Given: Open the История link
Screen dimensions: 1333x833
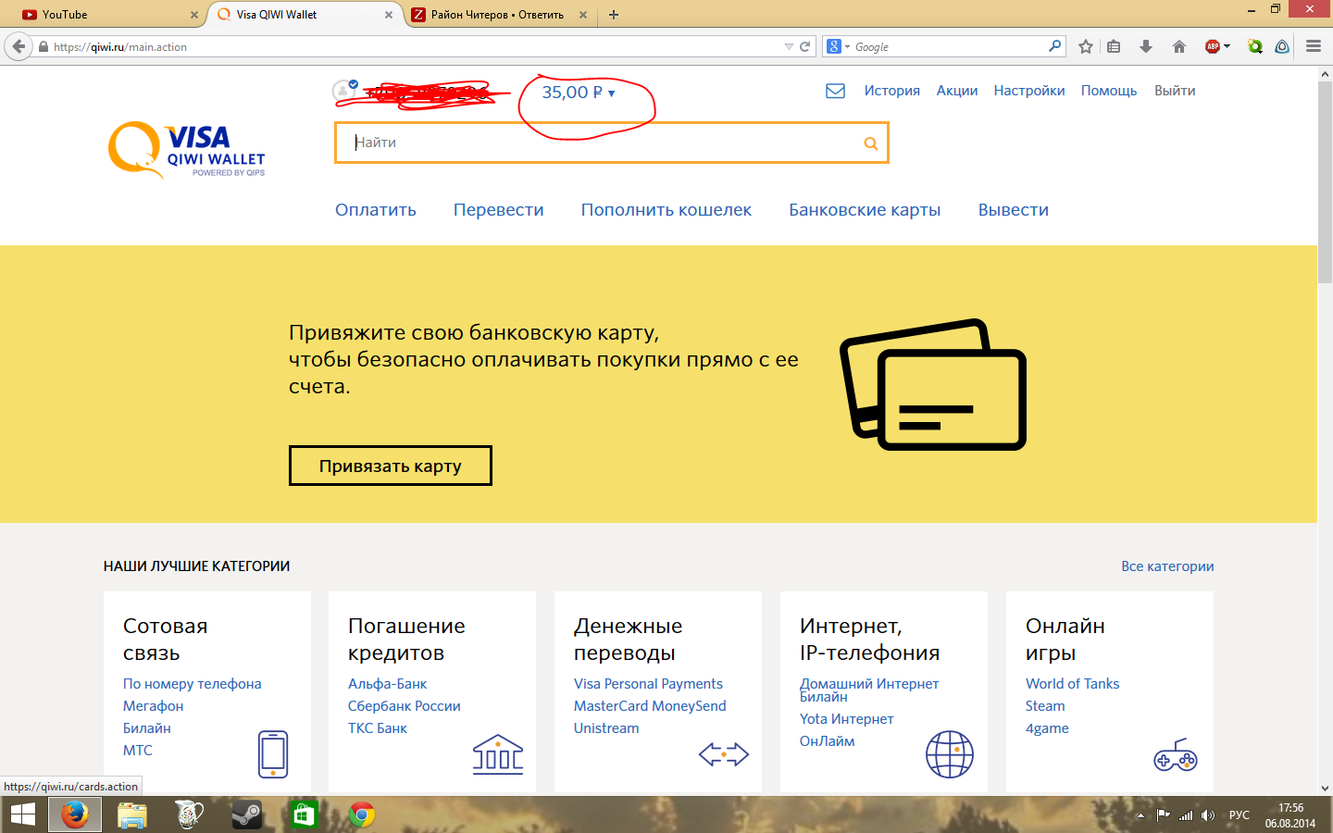Looking at the screenshot, I should pos(892,91).
